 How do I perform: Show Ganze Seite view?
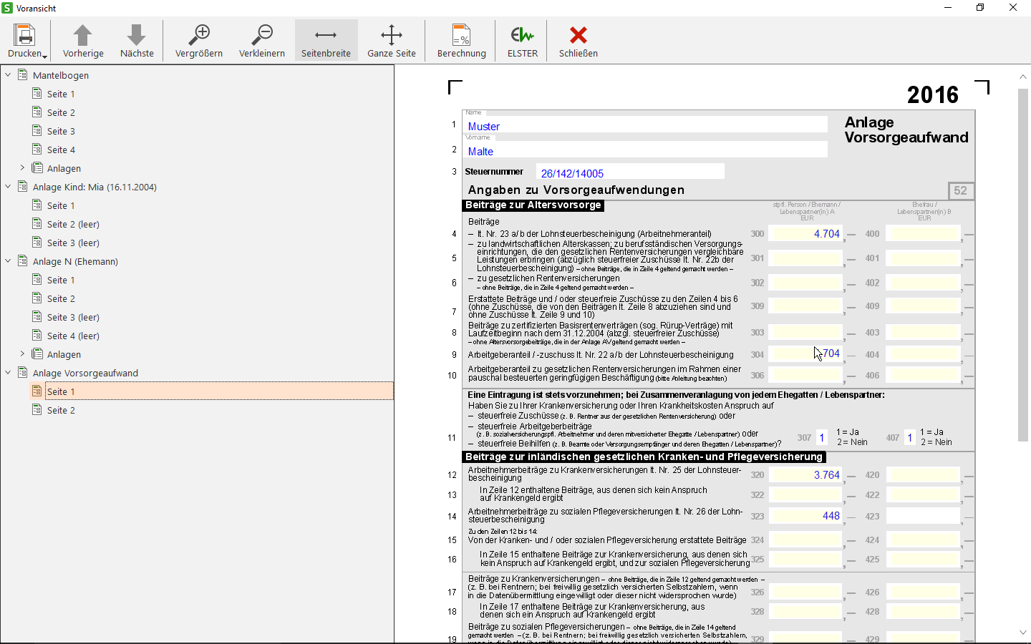click(x=392, y=40)
